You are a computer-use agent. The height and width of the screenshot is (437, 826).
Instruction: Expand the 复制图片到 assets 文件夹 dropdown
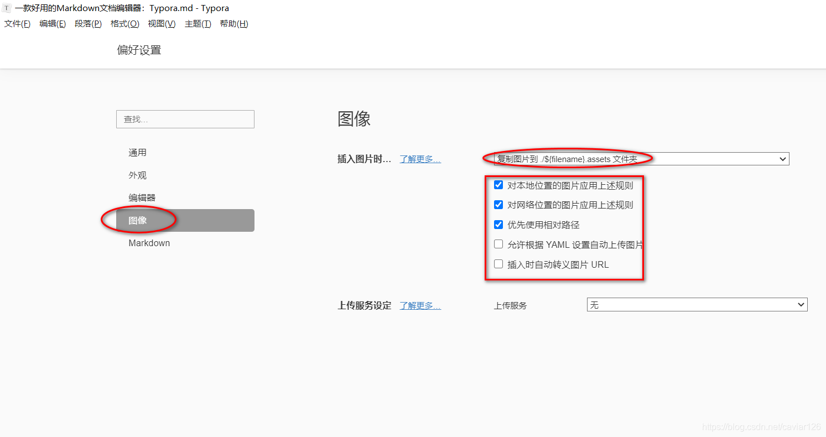click(x=641, y=159)
